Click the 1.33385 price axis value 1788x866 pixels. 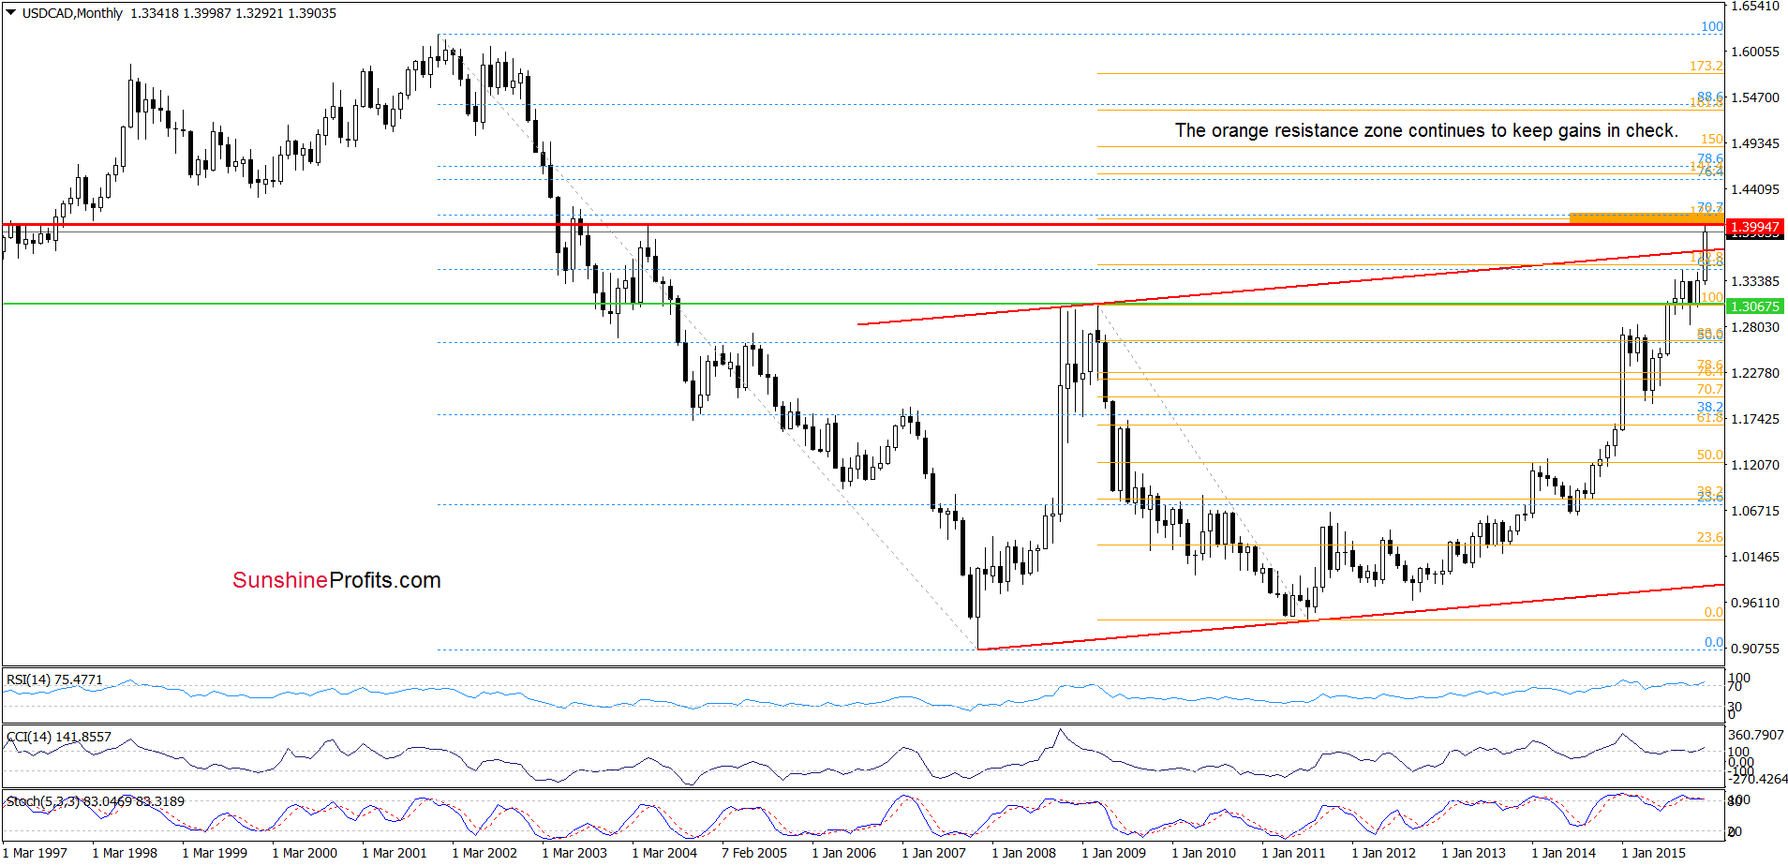click(1754, 281)
